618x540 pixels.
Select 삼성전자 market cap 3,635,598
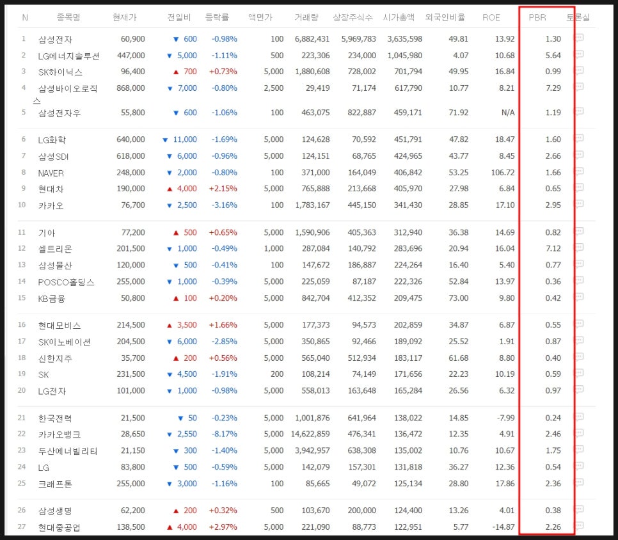(404, 39)
